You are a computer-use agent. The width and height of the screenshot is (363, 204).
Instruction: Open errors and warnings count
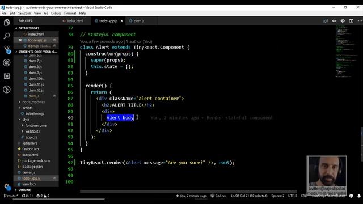[x=43, y=195]
